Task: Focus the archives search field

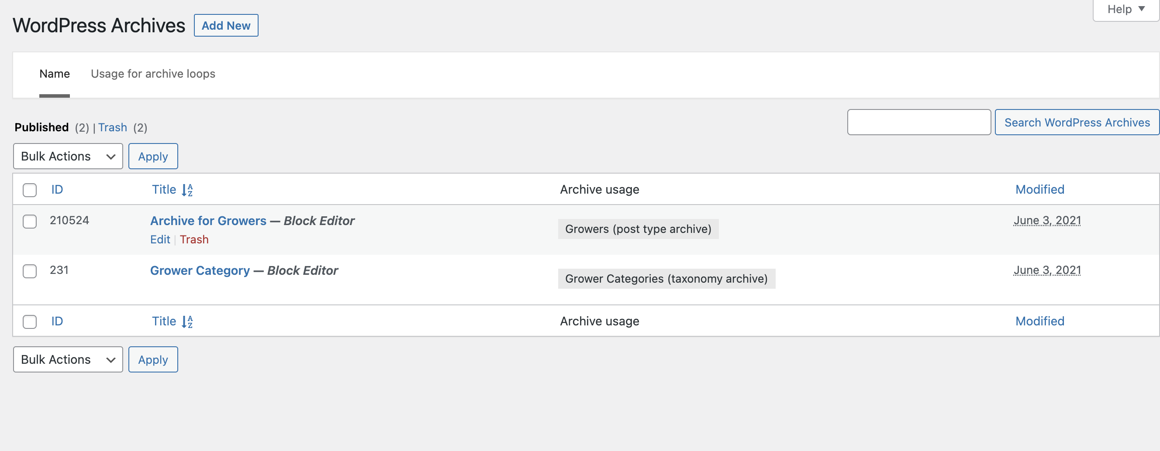Action: [x=918, y=122]
